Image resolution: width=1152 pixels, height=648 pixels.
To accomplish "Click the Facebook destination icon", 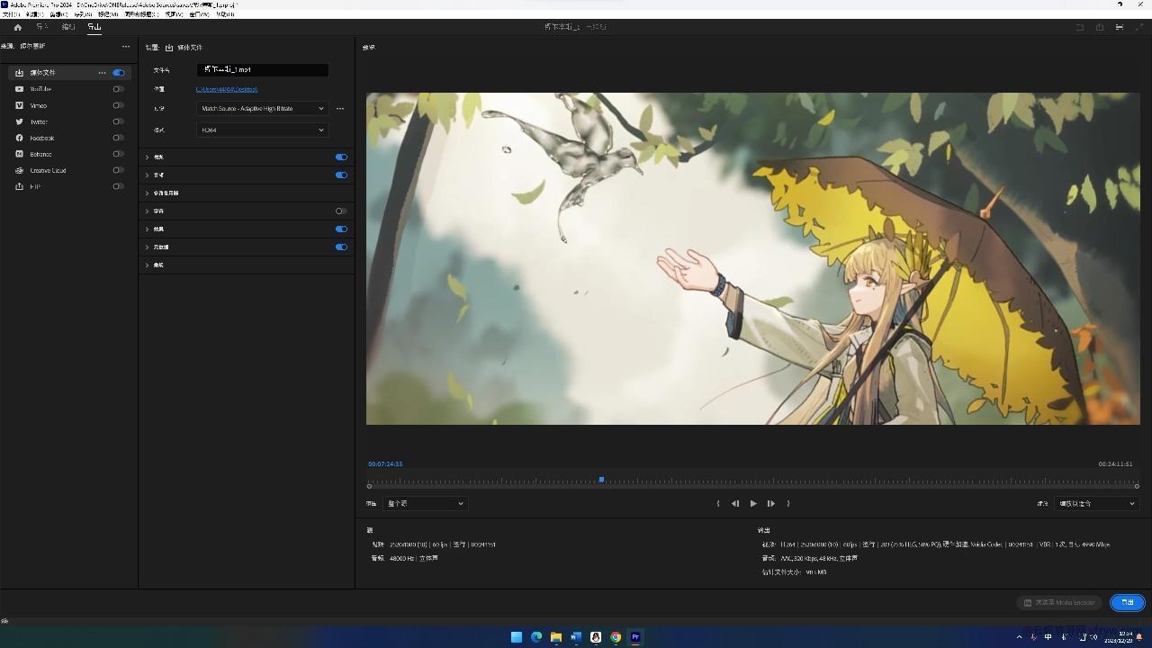I will (x=19, y=138).
